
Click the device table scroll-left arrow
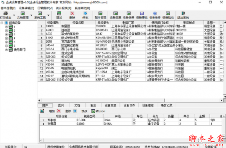coord(39,100)
